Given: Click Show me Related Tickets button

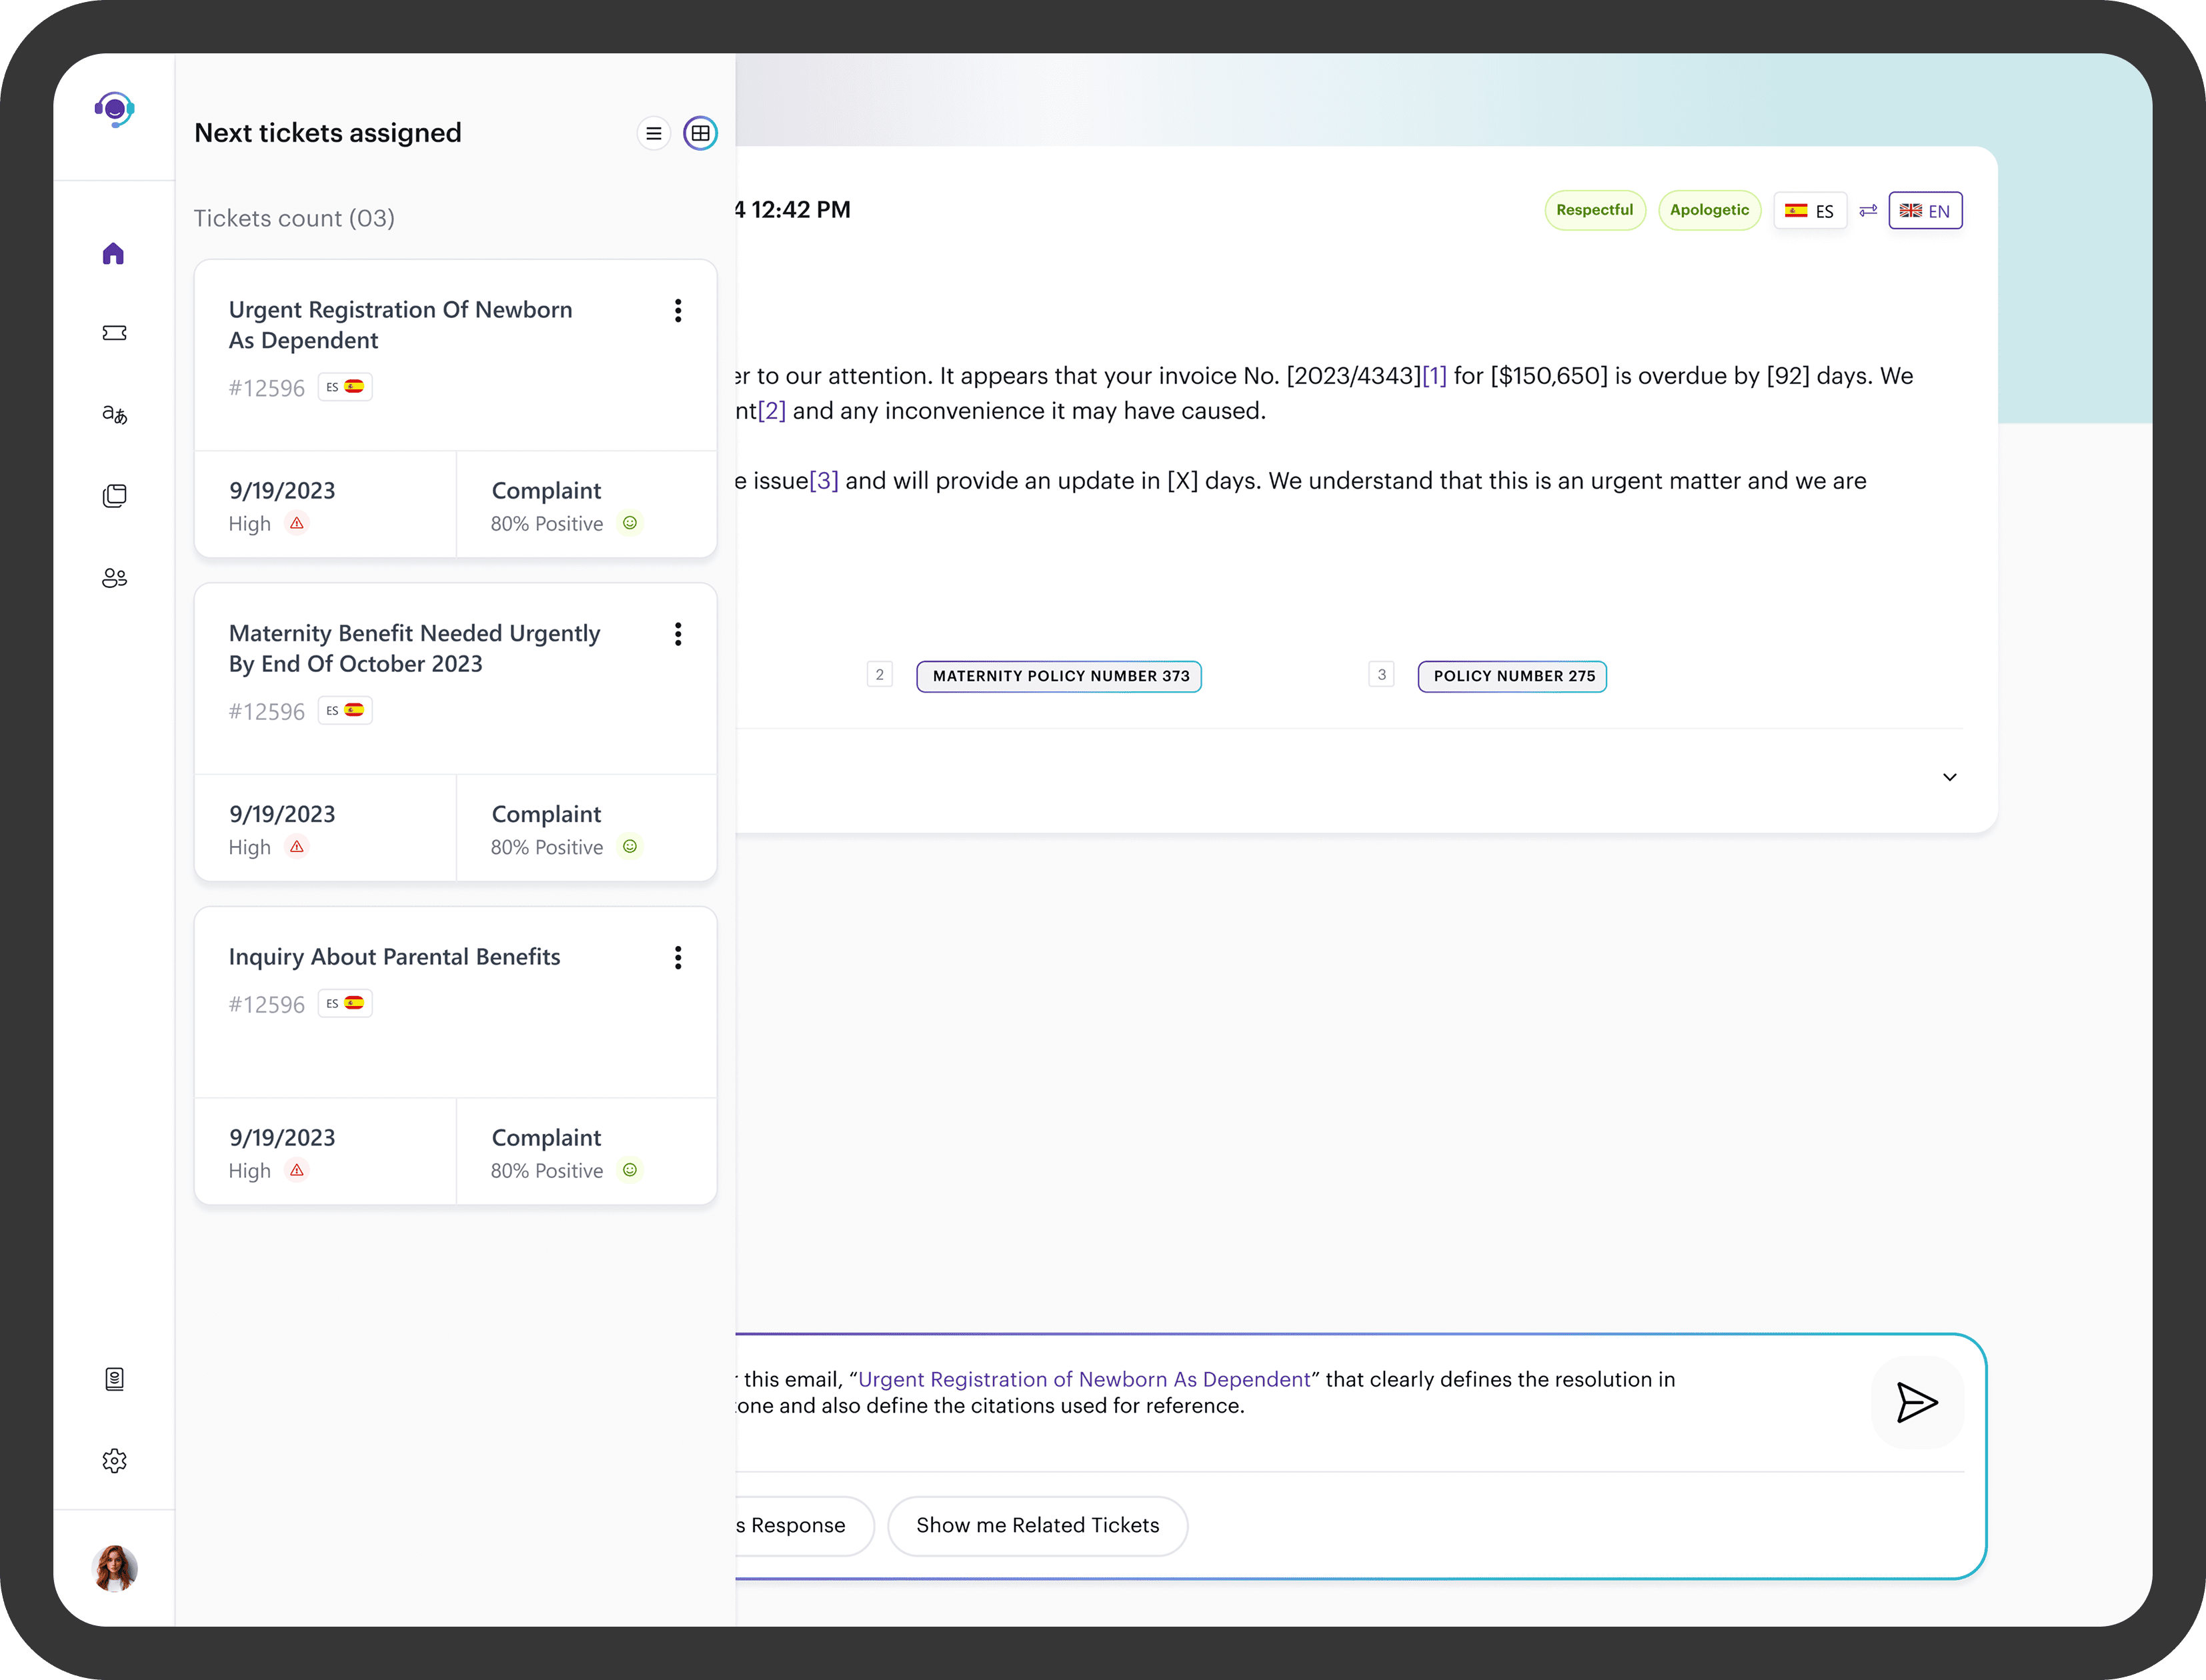Looking at the screenshot, I should (1038, 1525).
